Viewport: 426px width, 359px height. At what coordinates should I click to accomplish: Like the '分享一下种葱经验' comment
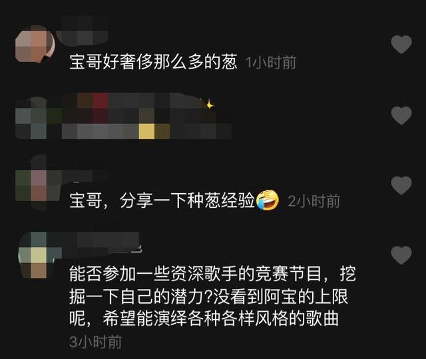(401, 185)
